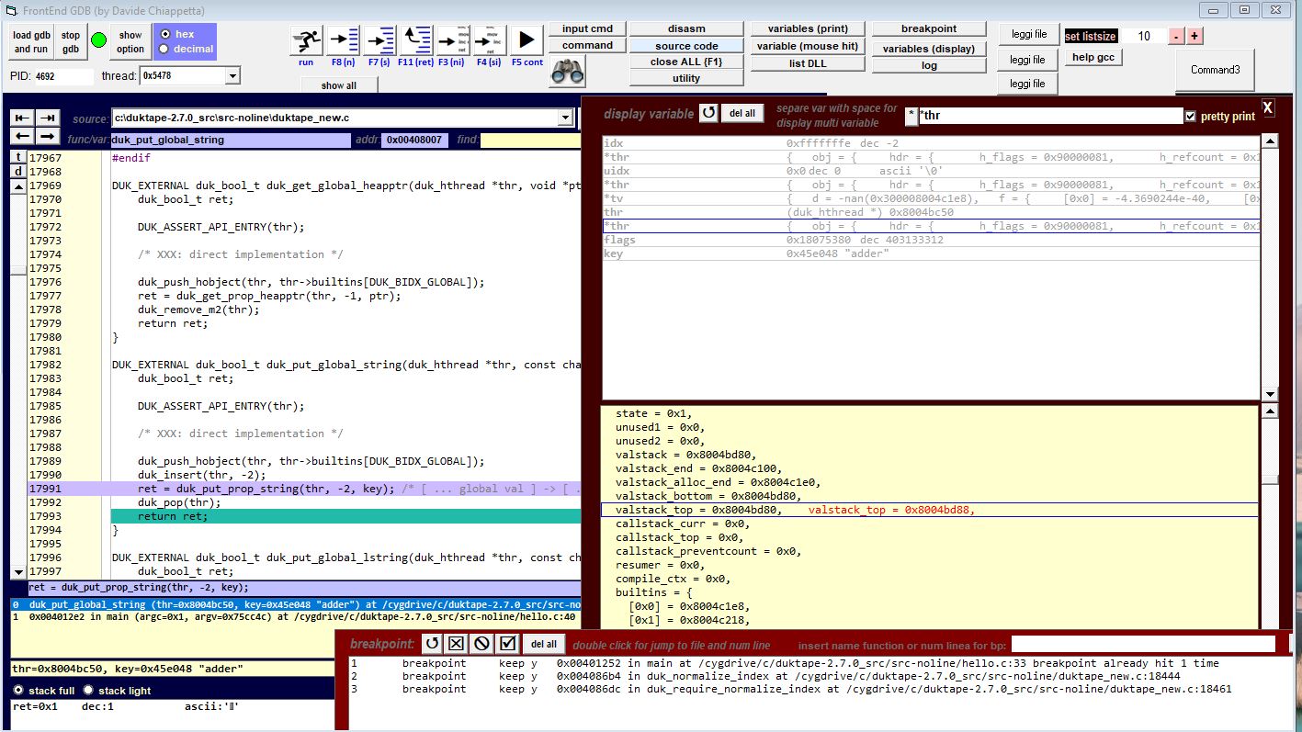Click the stop gdb button

tap(71, 42)
